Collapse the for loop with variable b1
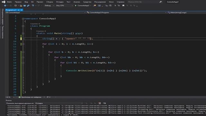The image size is (206, 116). point(23,63)
